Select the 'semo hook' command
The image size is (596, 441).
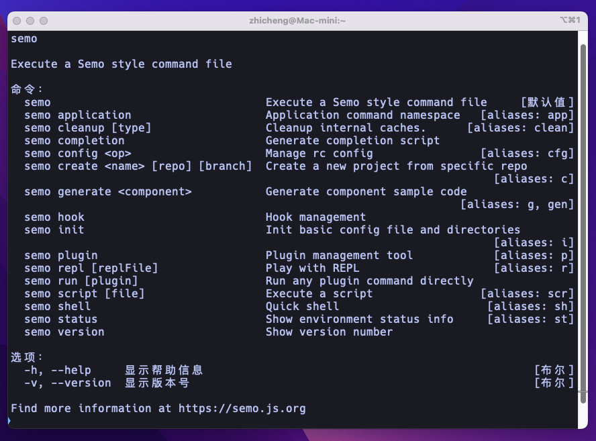pyautogui.click(x=54, y=217)
